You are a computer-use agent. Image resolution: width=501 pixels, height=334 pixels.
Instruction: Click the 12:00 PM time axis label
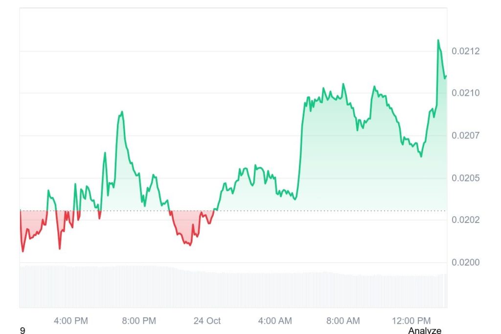(411, 321)
